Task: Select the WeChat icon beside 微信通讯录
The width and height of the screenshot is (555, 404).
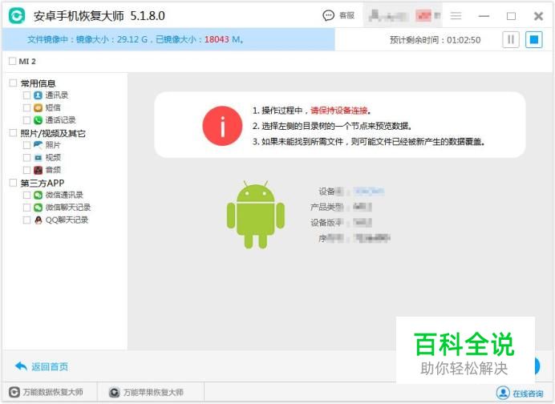Action: pos(38,195)
